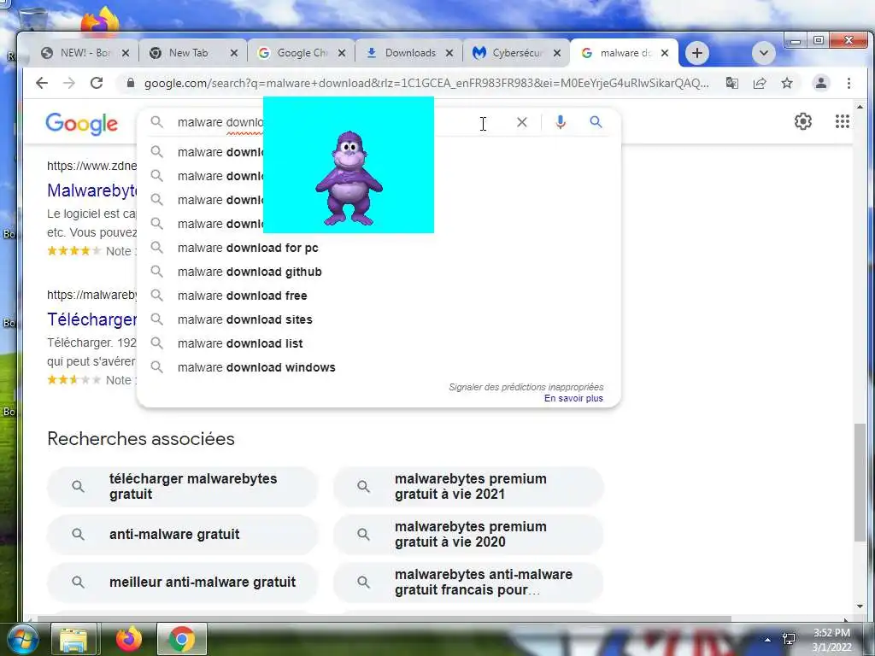
Task: Reload the current page
Action: tap(97, 83)
